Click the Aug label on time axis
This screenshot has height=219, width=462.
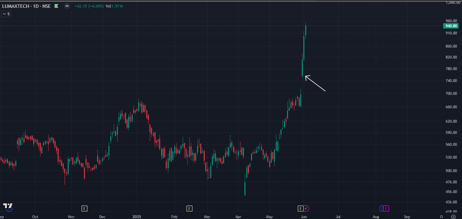[x=376, y=216]
